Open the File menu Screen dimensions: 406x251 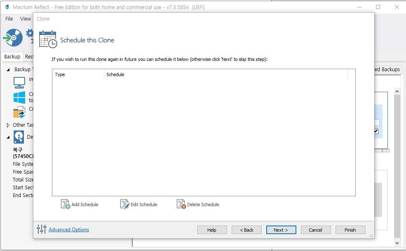coord(9,19)
